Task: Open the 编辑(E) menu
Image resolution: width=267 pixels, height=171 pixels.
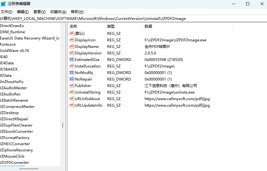Action: 23,12
